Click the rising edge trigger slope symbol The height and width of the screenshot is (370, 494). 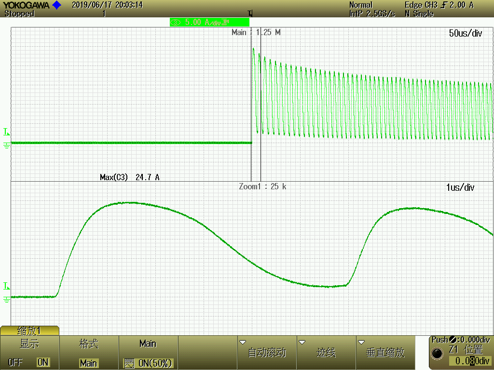click(x=444, y=5)
